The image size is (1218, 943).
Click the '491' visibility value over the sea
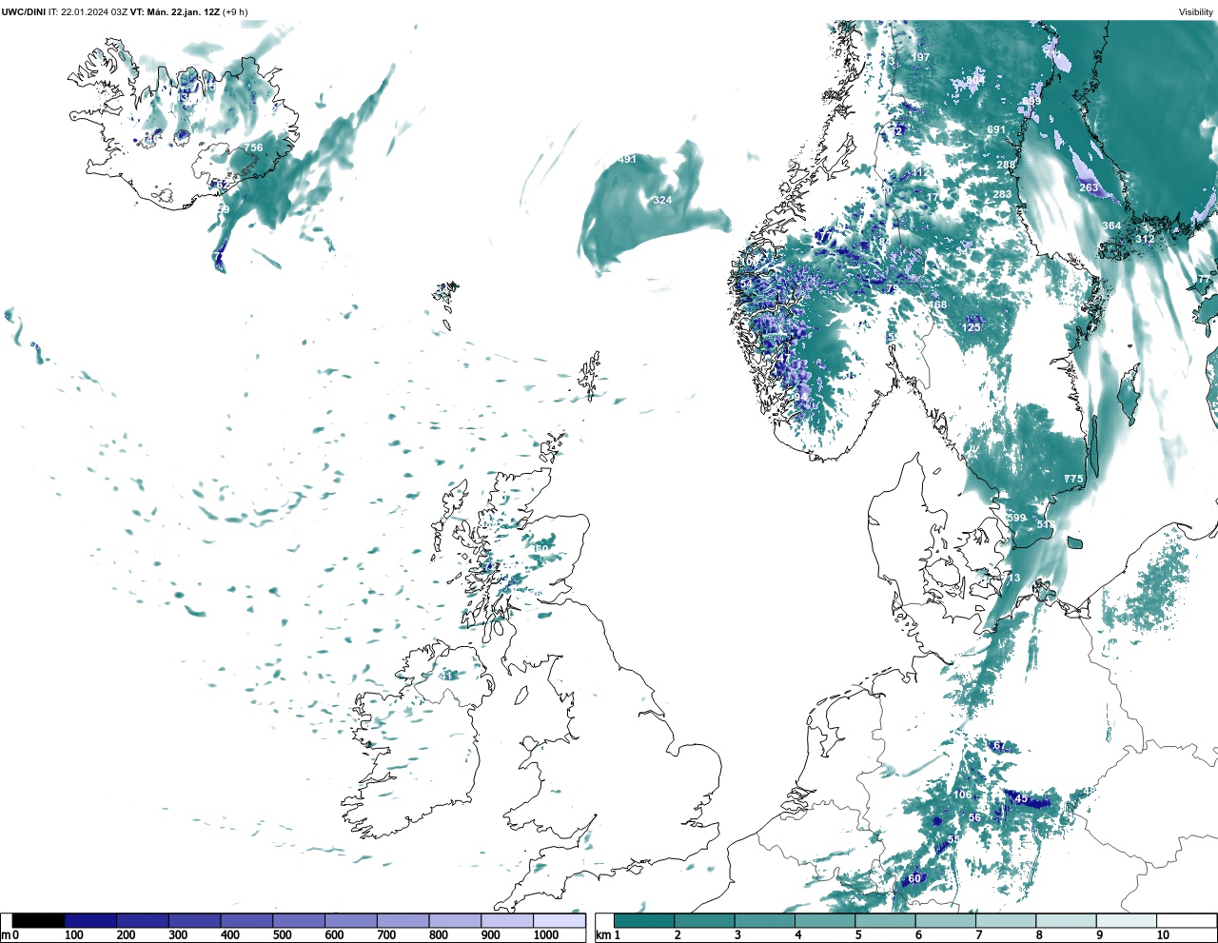pos(627,159)
